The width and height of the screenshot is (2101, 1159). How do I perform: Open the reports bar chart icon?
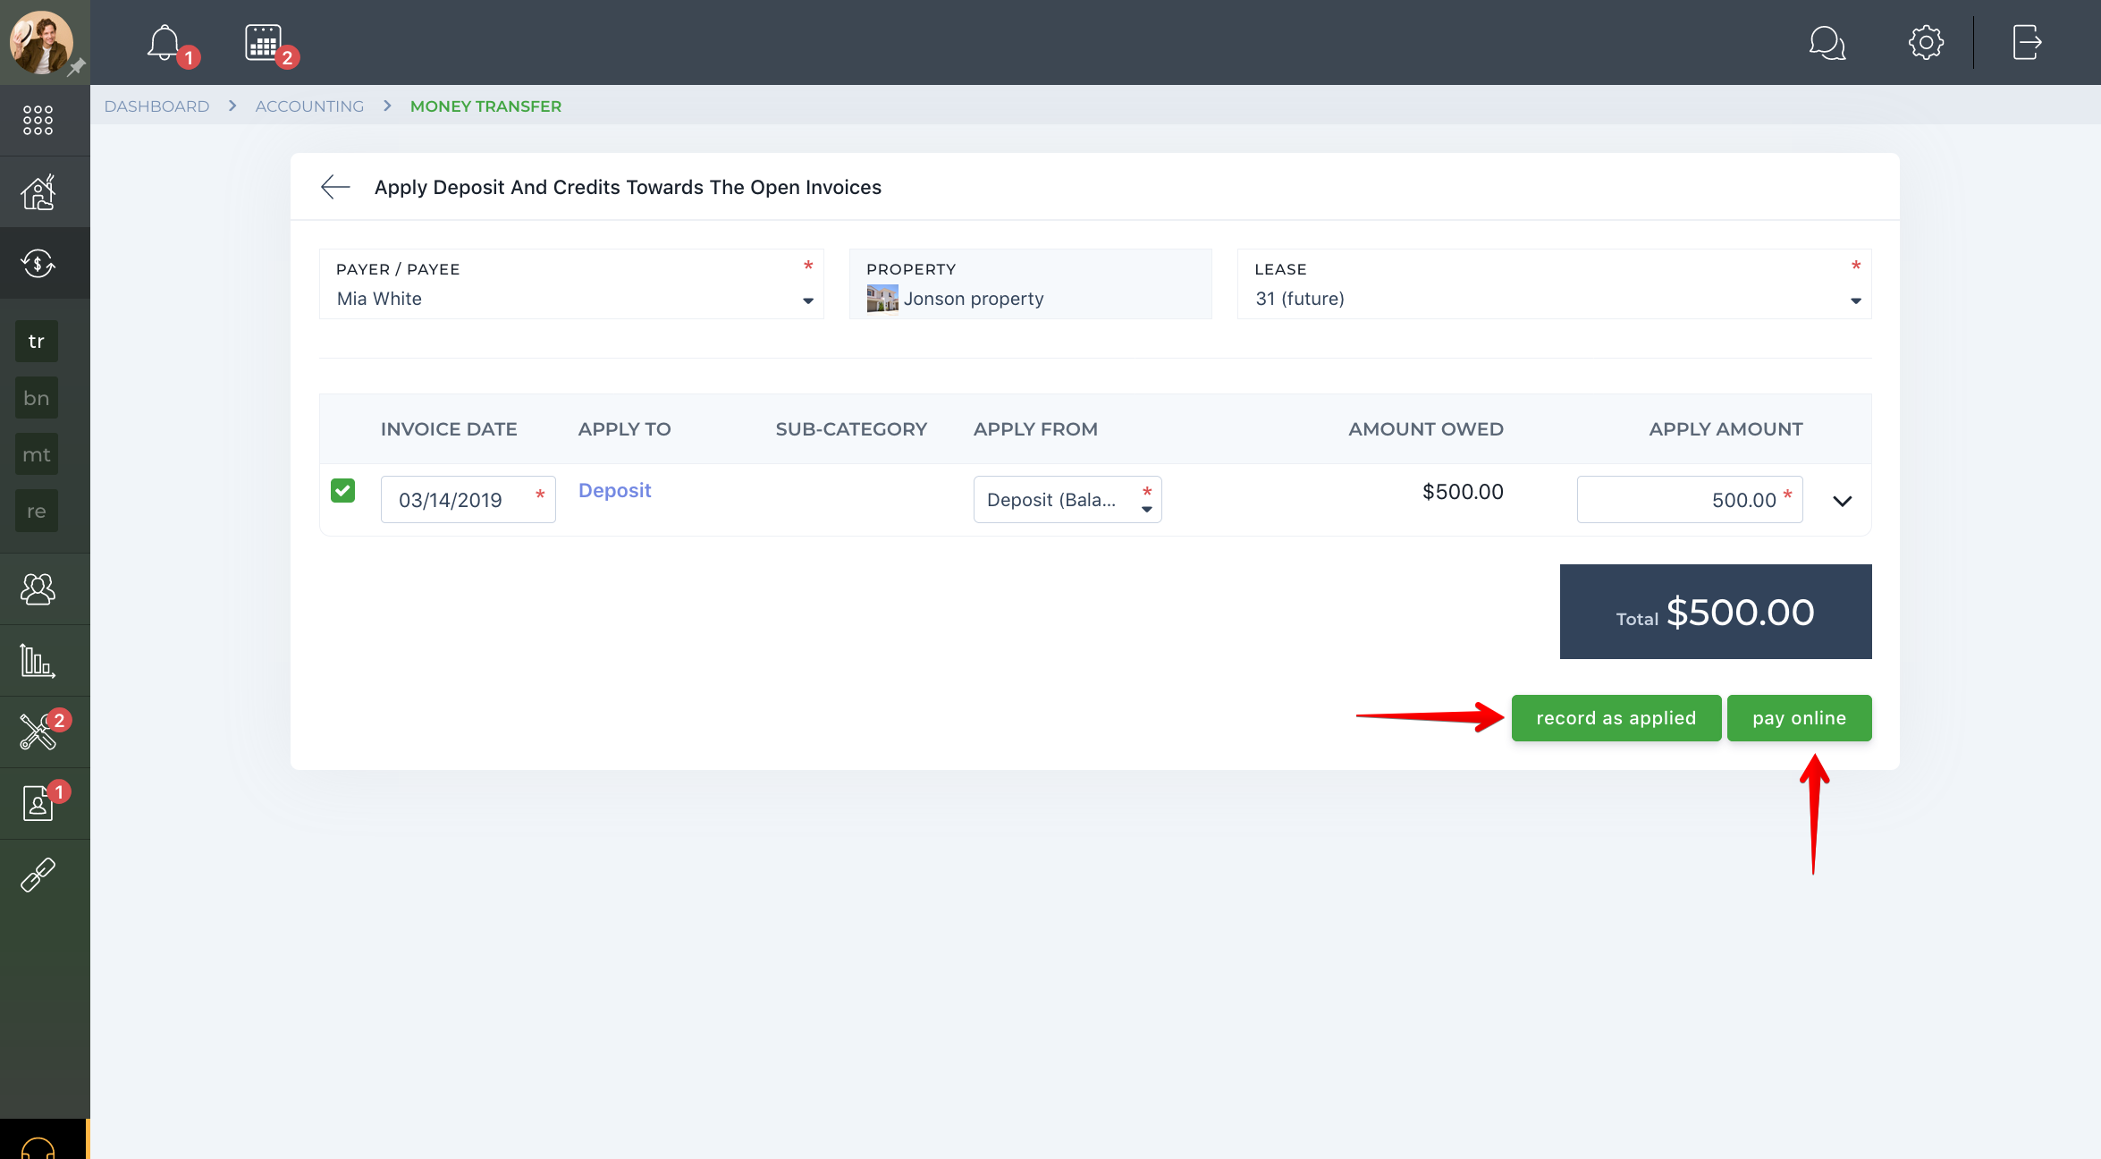[38, 660]
